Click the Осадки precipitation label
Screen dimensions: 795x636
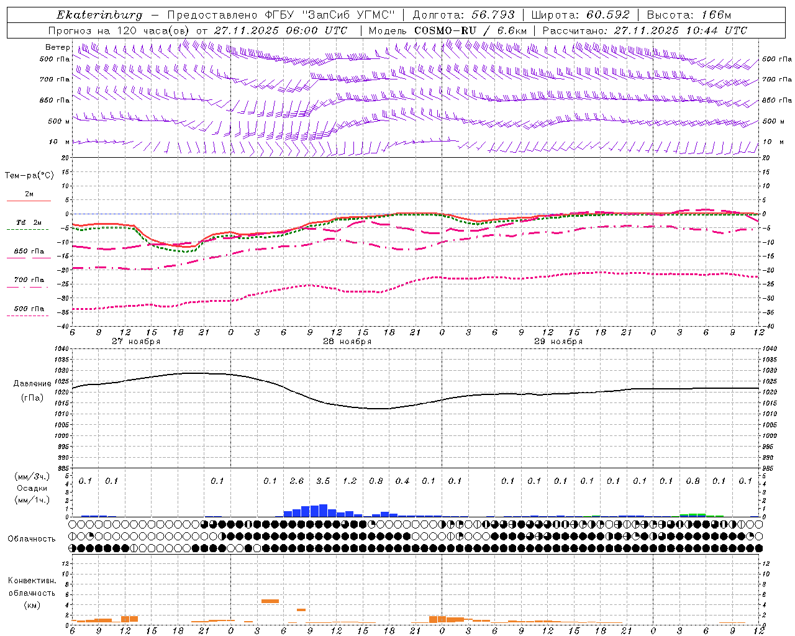pyautogui.click(x=32, y=488)
